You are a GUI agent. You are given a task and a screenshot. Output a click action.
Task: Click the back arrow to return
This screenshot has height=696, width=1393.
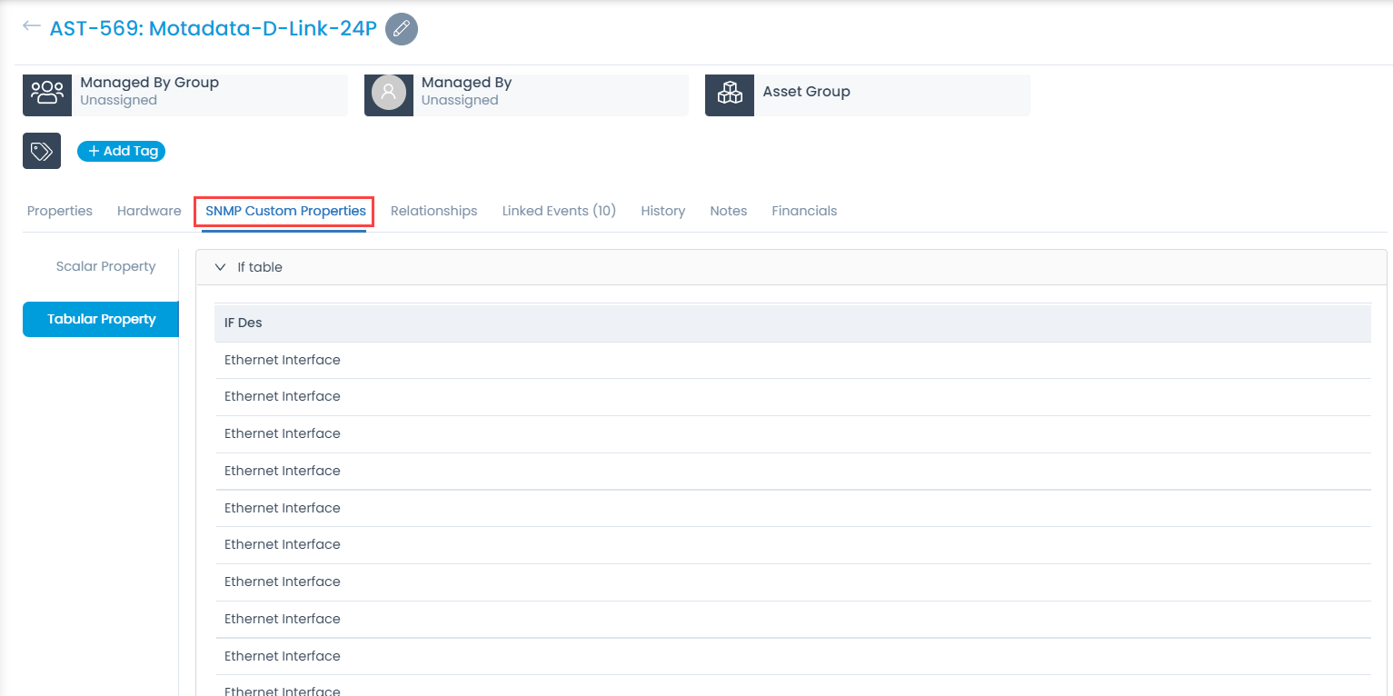point(32,25)
